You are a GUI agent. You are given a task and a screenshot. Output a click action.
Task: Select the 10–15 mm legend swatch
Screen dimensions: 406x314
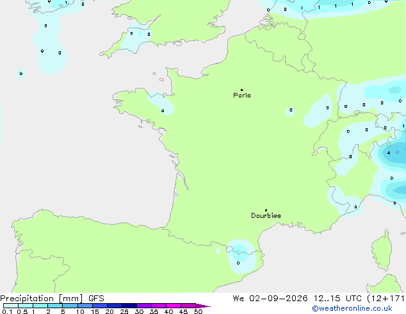pos(85,306)
